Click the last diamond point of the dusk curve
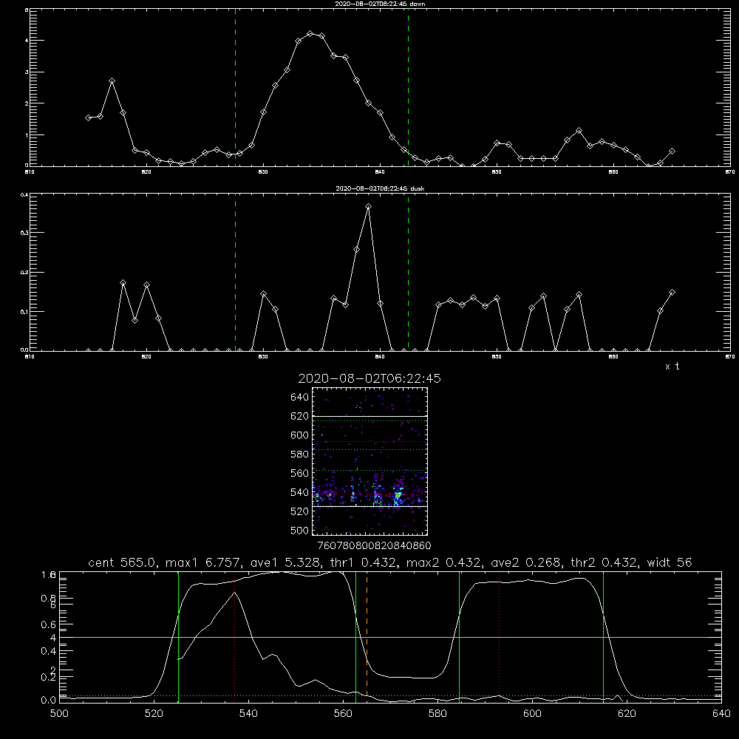739x739 pixels. pyautogui.click(x=672, y=292)
